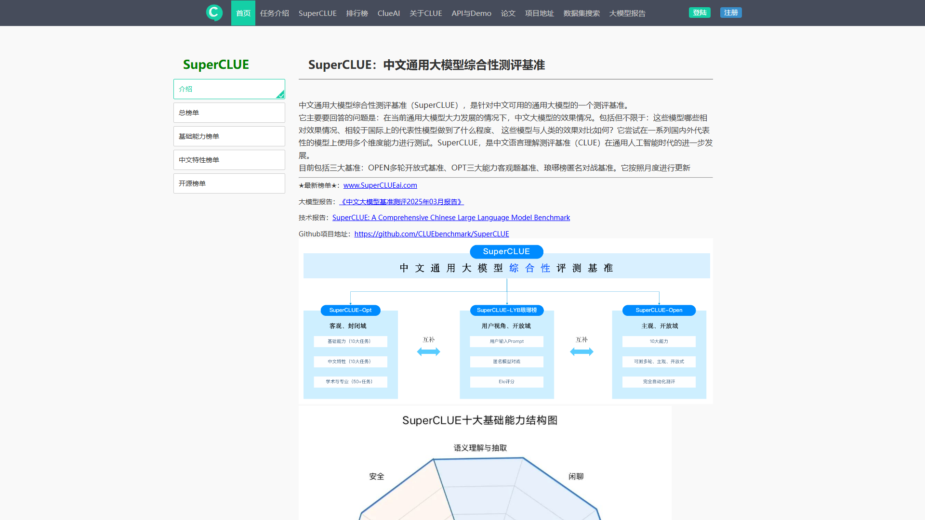Click the double arrow between Opt and LYB
The image size is (925, 520).
(x=428, y=352)
